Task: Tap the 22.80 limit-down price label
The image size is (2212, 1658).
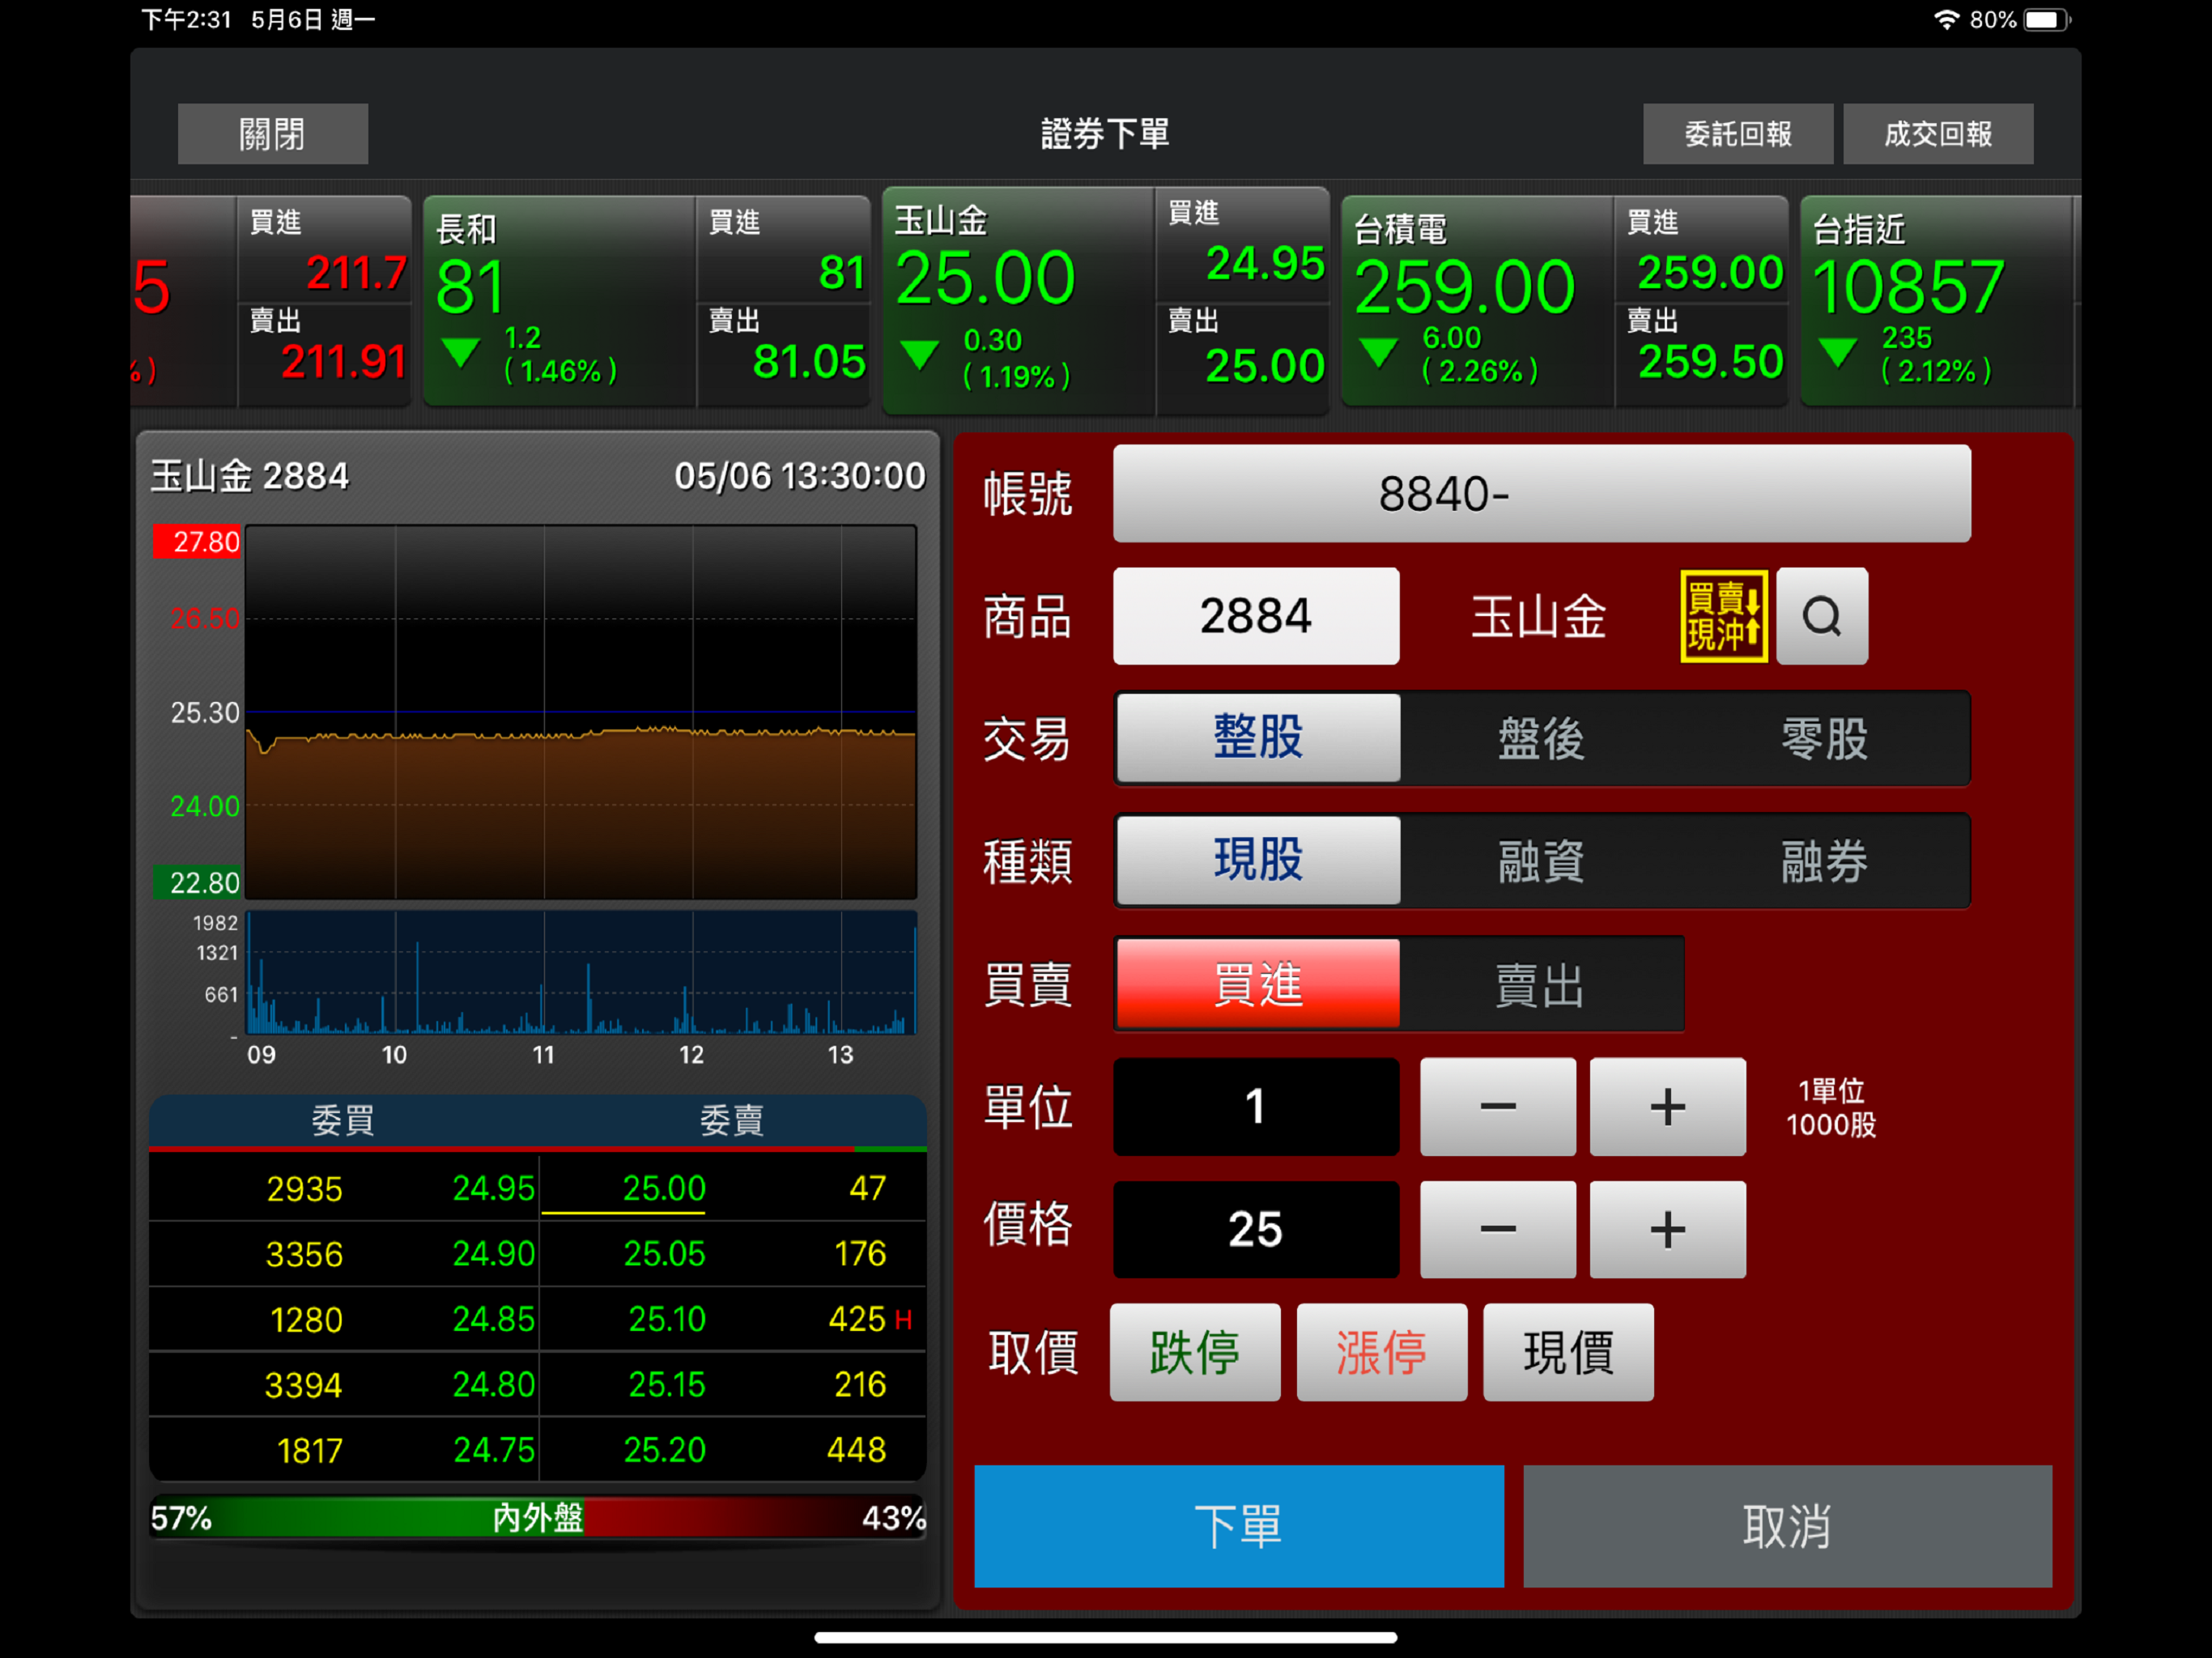Action: 197,882
